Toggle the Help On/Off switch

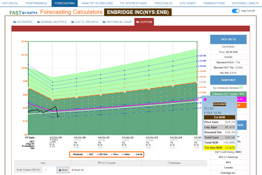235,11
